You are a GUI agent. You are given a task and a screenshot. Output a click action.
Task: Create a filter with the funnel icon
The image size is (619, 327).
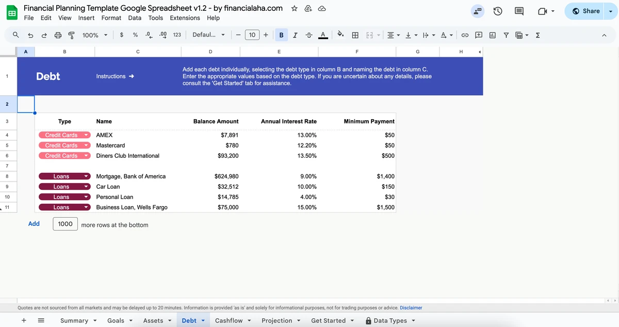click(x=506, y=35)
